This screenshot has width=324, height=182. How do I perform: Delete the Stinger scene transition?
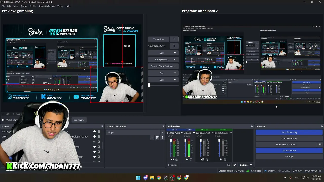(x=157, y=138)
